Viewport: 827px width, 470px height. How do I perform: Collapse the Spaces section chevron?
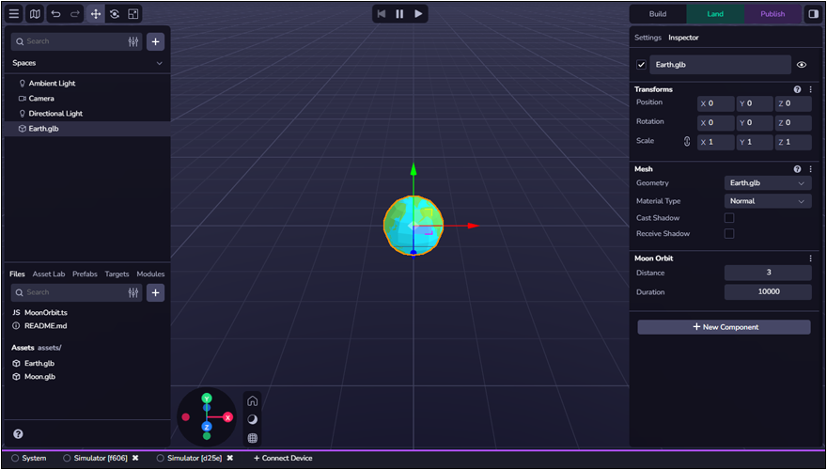(159, 63)
